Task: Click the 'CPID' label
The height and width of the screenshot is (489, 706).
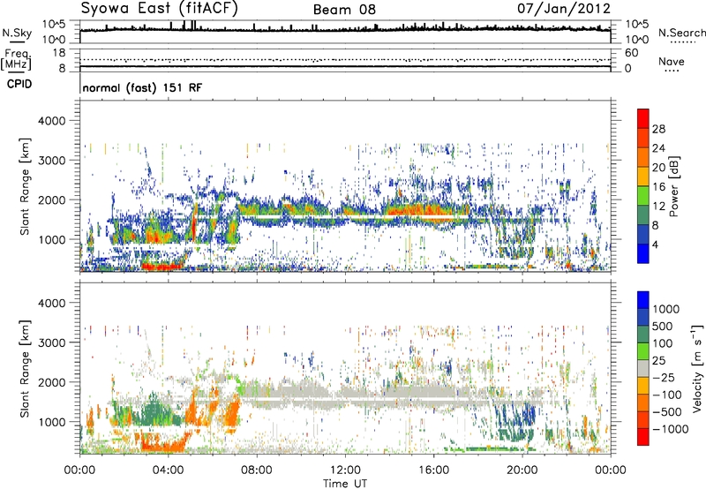Action: 19,84
